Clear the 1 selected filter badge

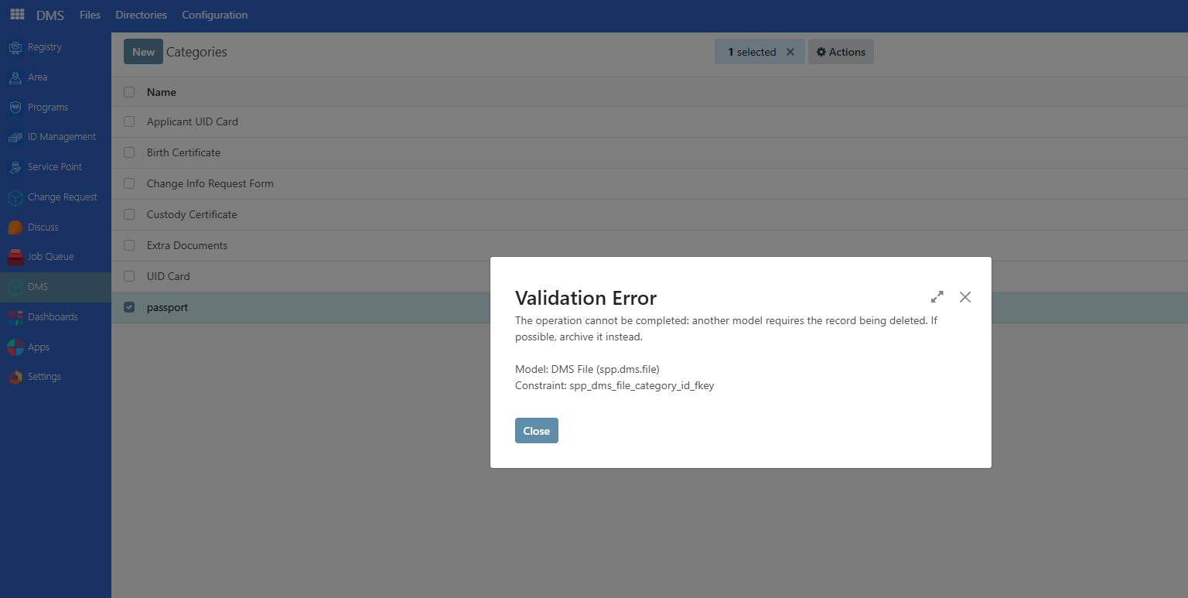point(790,52)
